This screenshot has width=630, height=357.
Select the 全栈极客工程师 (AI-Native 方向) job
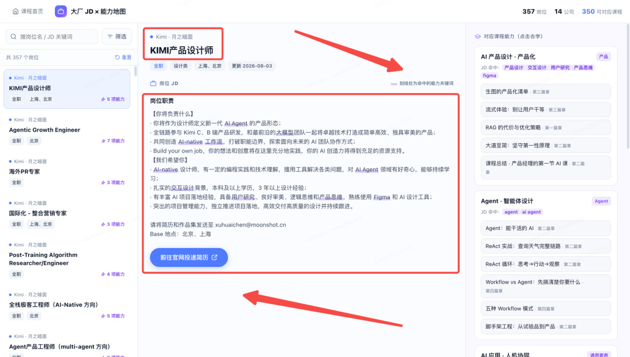pyautogui.click(x=67, y=305)
